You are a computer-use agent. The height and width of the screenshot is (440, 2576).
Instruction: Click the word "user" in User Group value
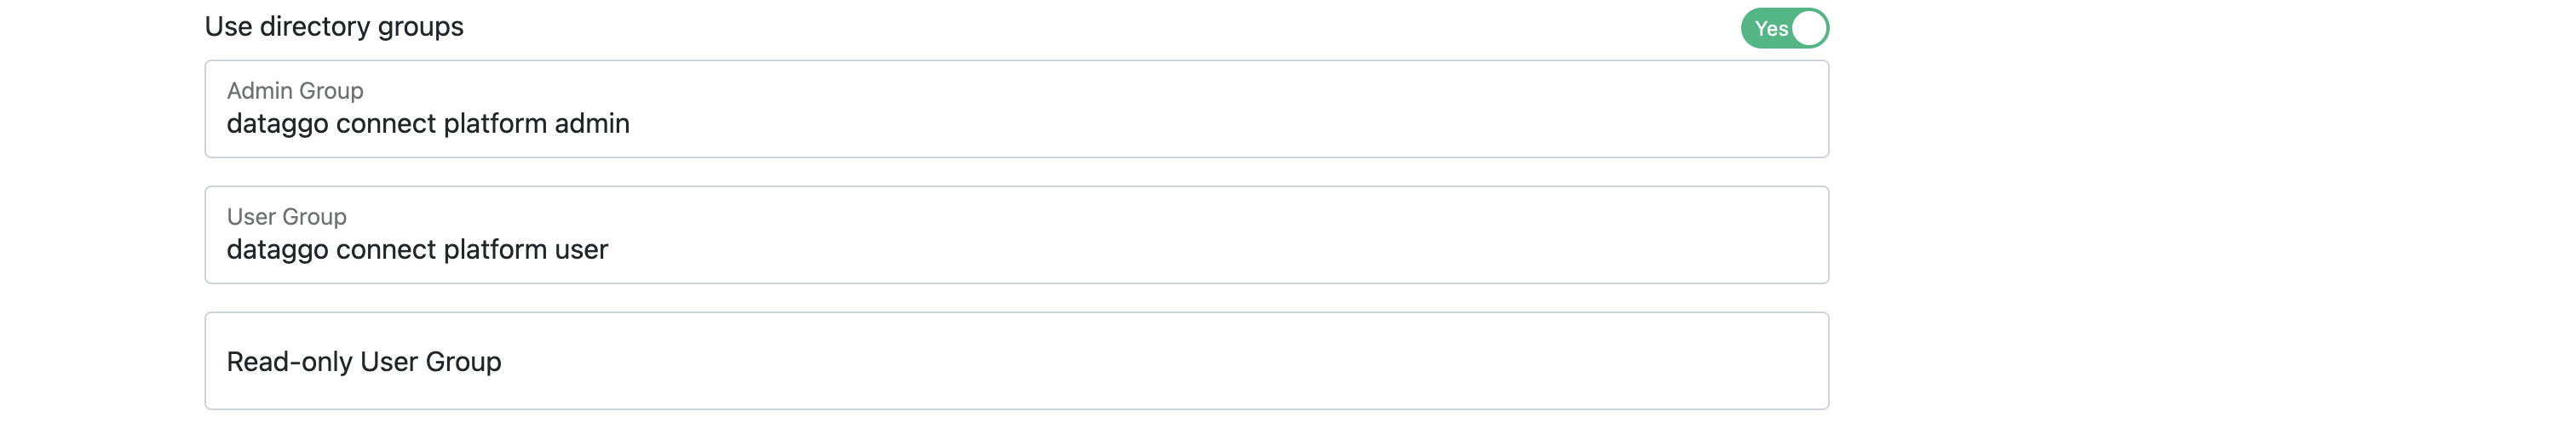click(581, 250)
